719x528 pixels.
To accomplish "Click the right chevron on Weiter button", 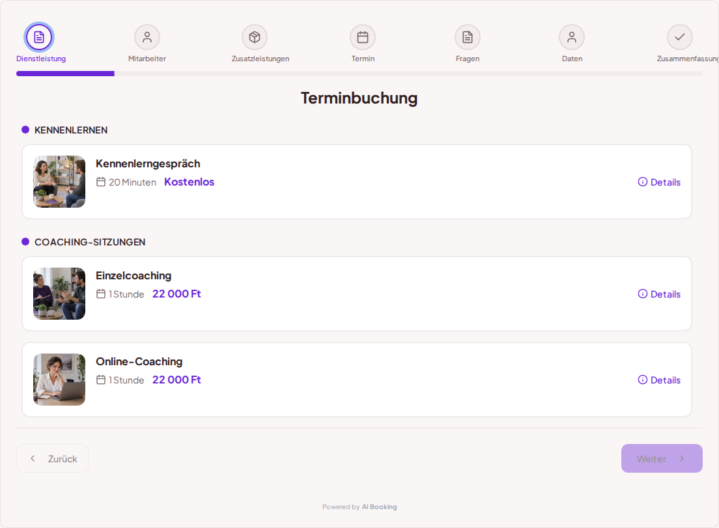I will 682,458.
